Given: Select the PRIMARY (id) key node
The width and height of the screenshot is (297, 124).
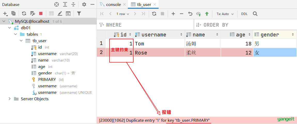Looking at the screenshot, I should pos(48,80).
